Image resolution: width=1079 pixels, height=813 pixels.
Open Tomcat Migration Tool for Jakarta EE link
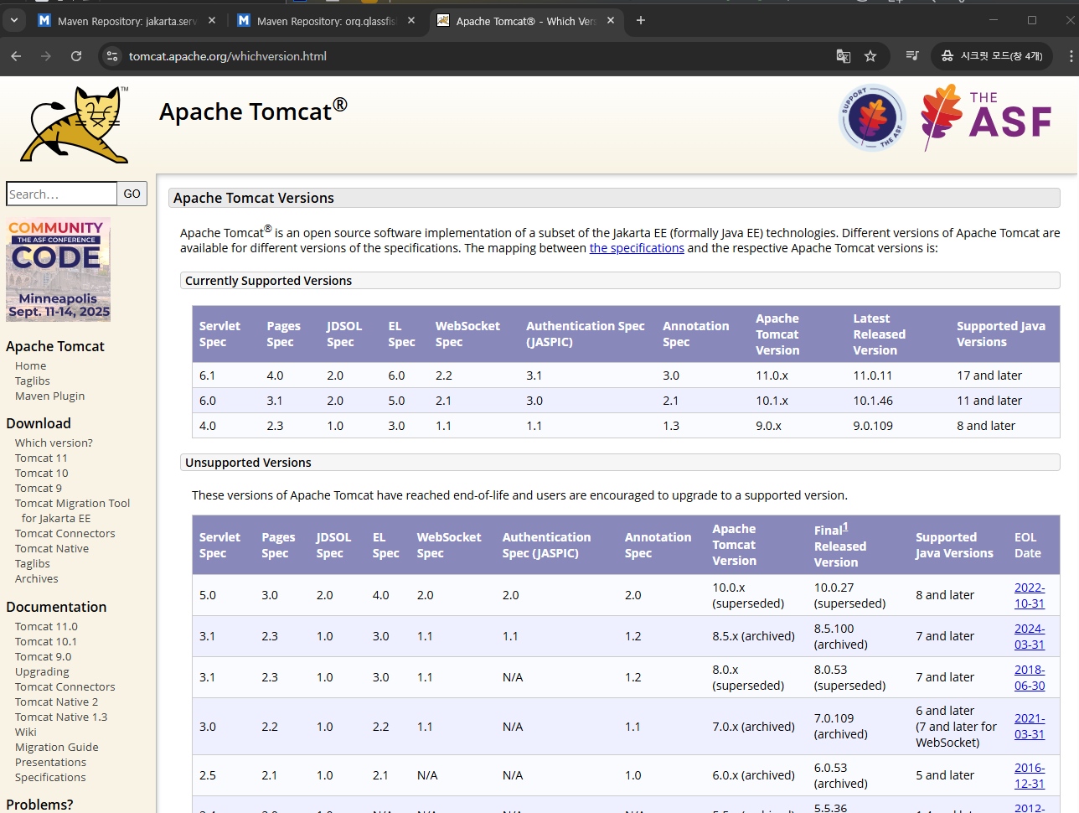pyautogui.click(x=72, y=510)
